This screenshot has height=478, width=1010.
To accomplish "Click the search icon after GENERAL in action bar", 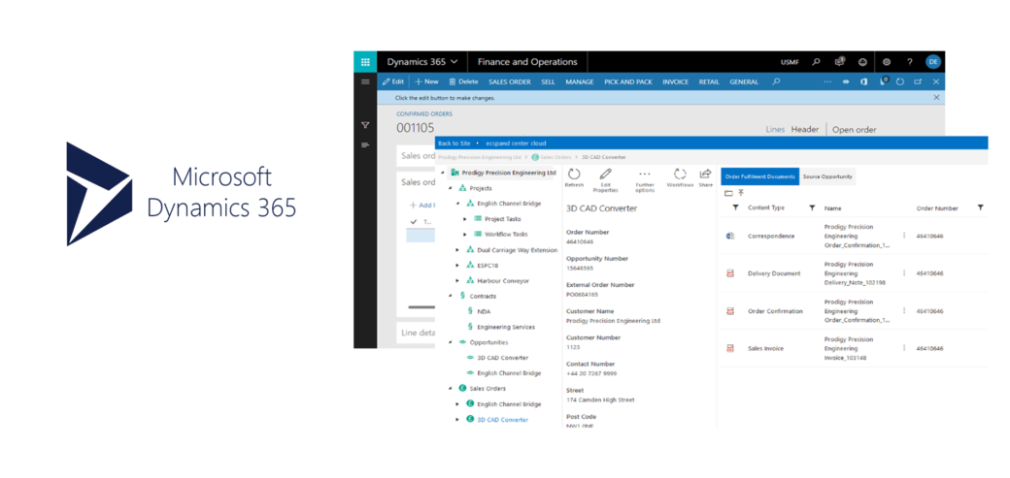I will click(776, 81).
